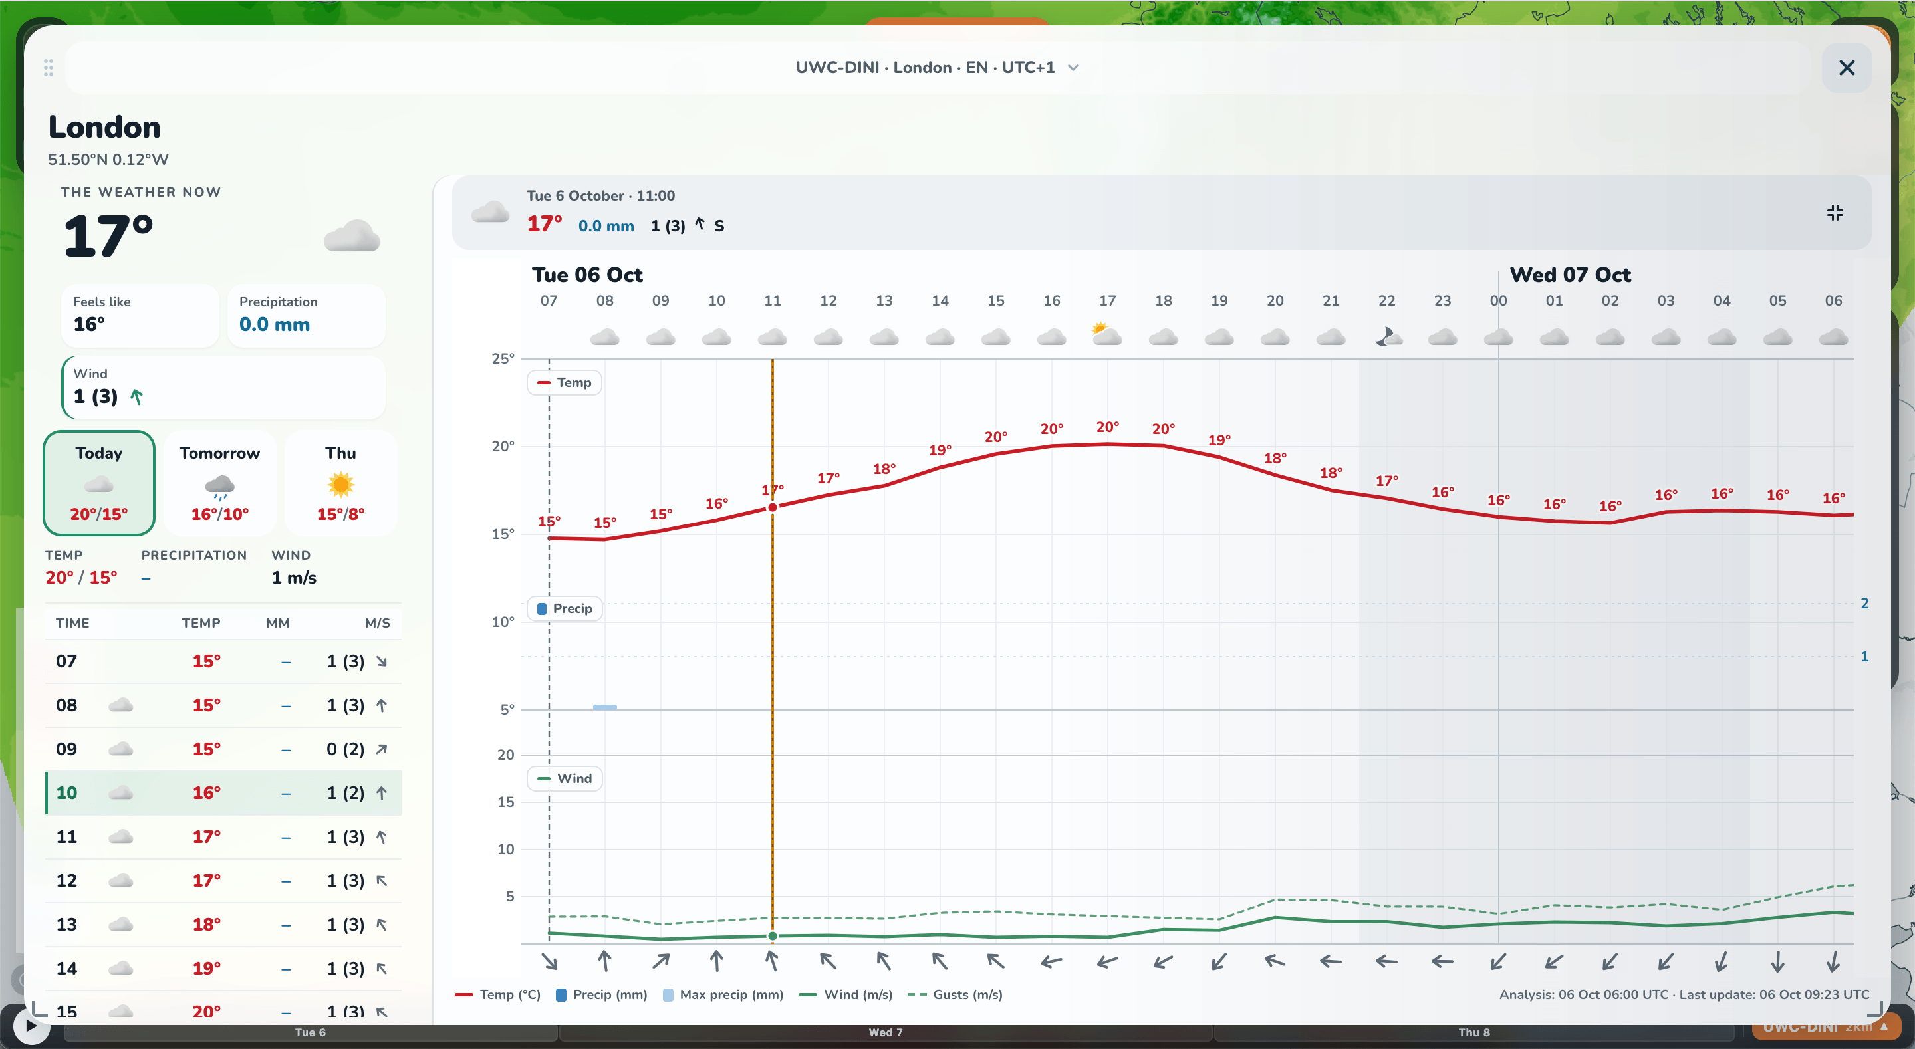Jump to Wed 7 on the timeline
The width and height of the screenshot is (1915, 1049).
click(x=886, y=1032)
